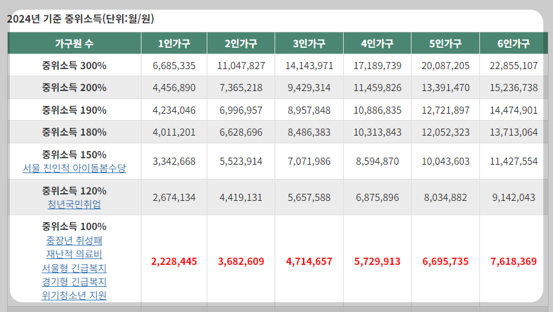Click the value 6,685,335
Viewport: 553px width, 312px height.
click(174, 66)
